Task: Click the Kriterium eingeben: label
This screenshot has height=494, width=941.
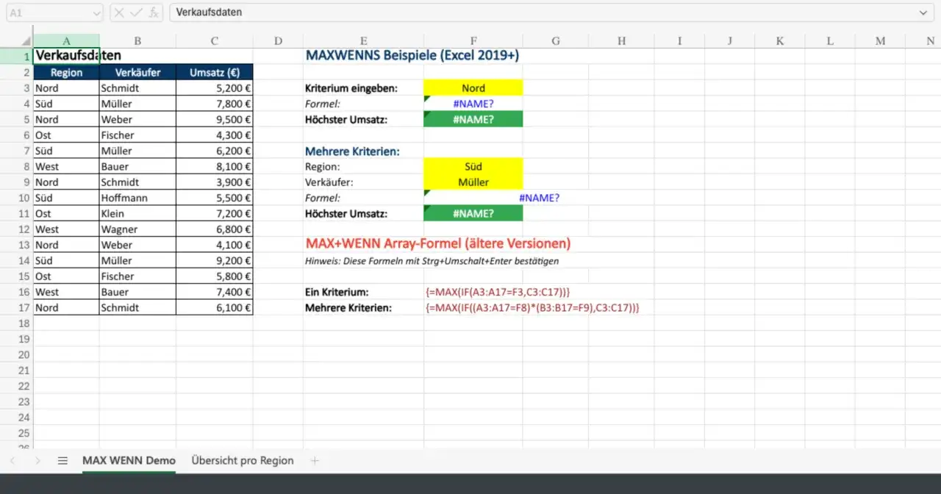Action: pos(351,88)
